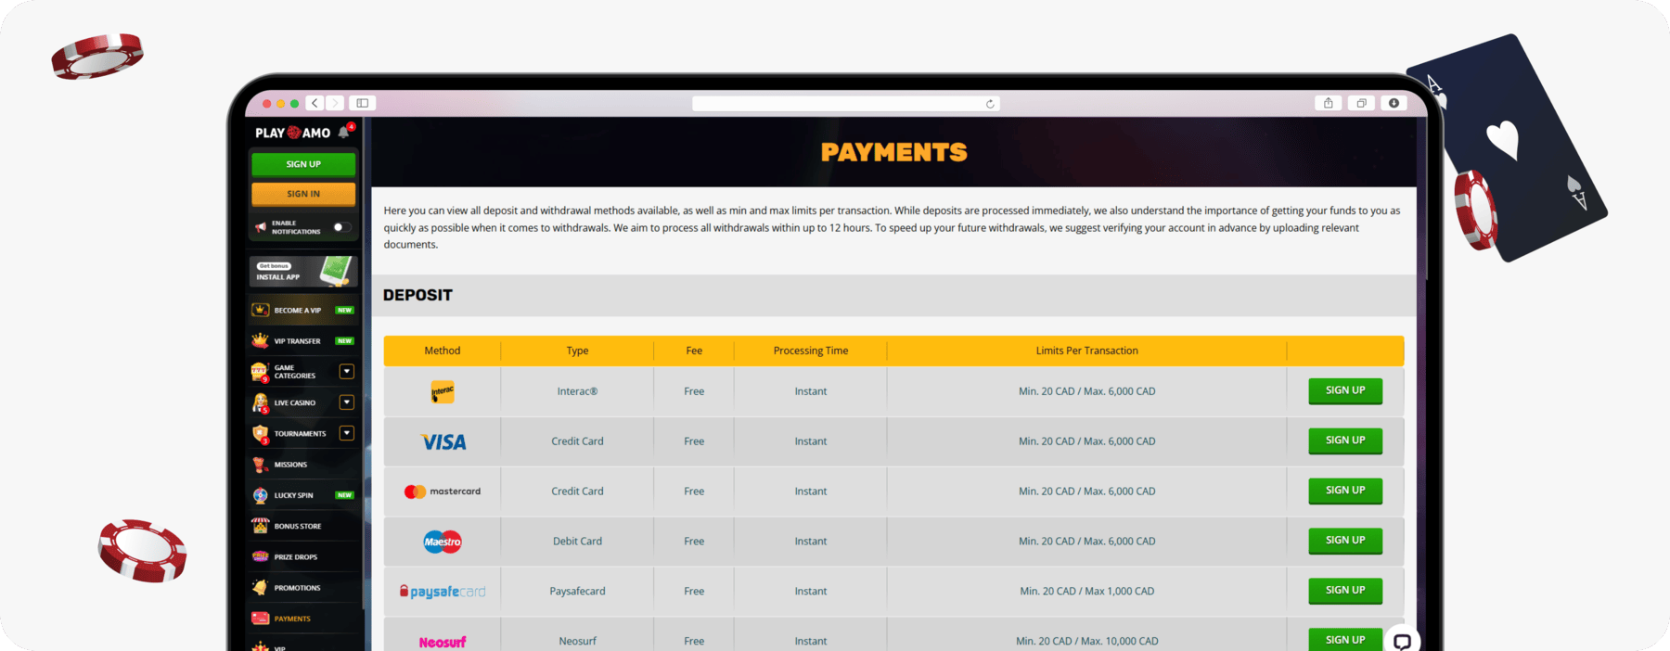Click the browser share icon
Image resolution: width=1670 pixels, height=651 pixels.
1329,103
